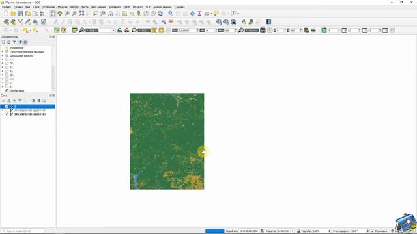Select the Zoom Out magnifier tool
This screenshot has width=417, height=234.
click(x=74, y=14)
